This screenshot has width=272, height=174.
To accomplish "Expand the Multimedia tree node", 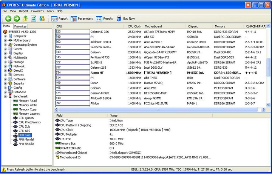I will [5, 58].
